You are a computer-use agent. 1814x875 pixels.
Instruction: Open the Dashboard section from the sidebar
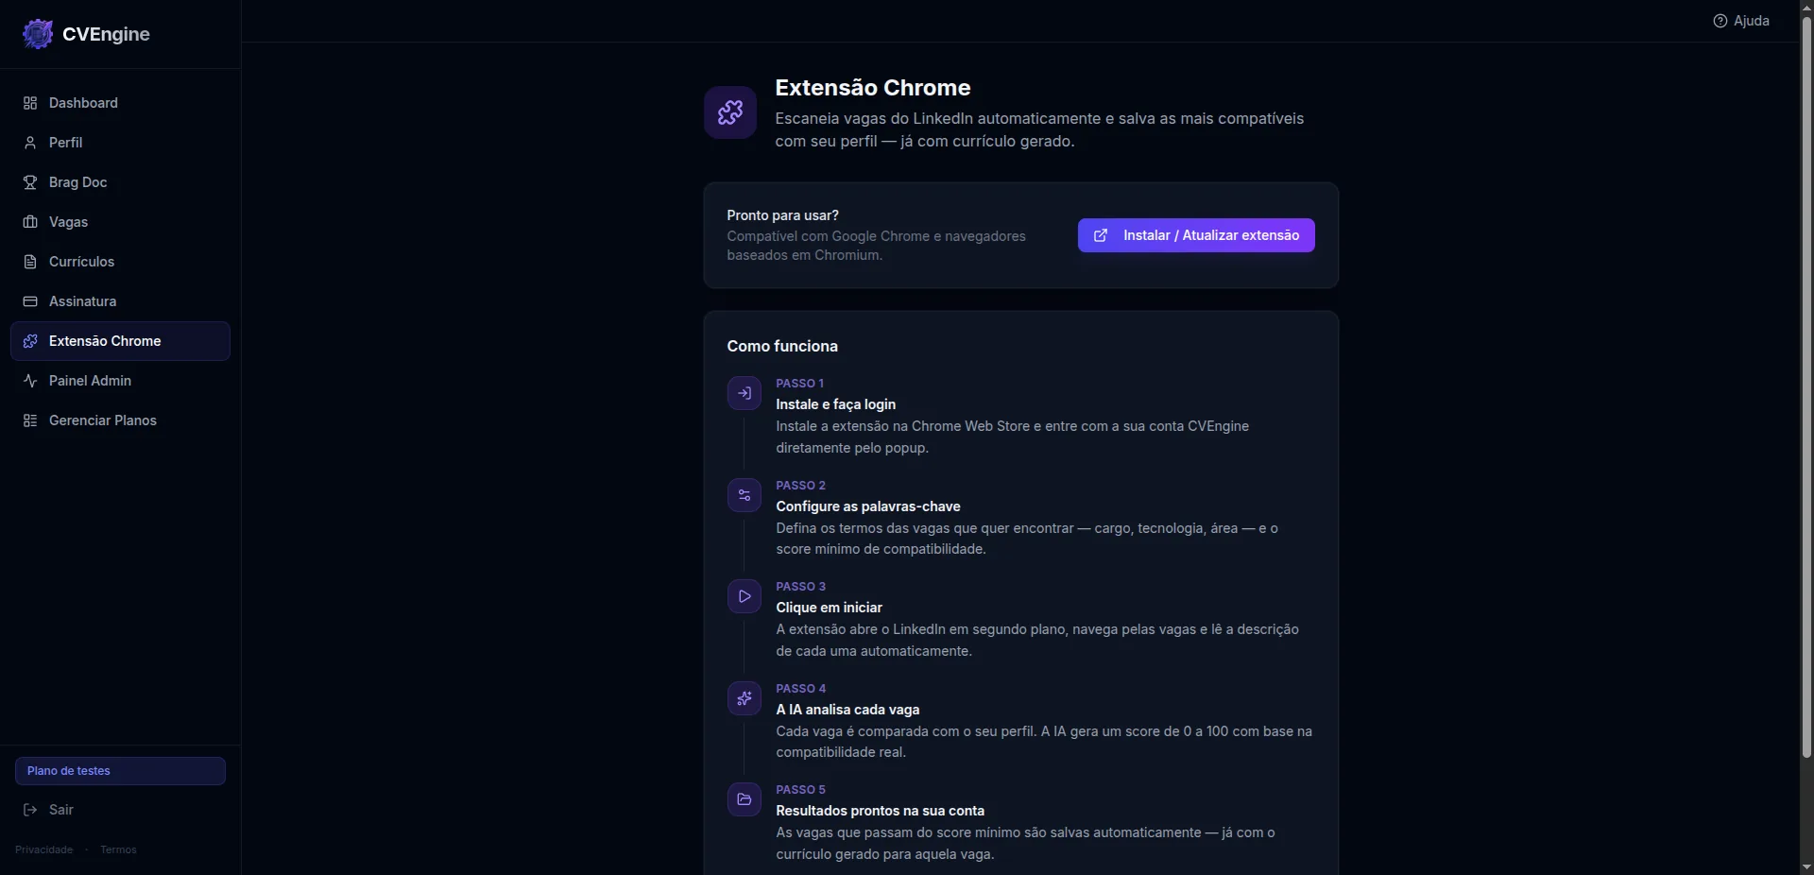tap(30, 103)
